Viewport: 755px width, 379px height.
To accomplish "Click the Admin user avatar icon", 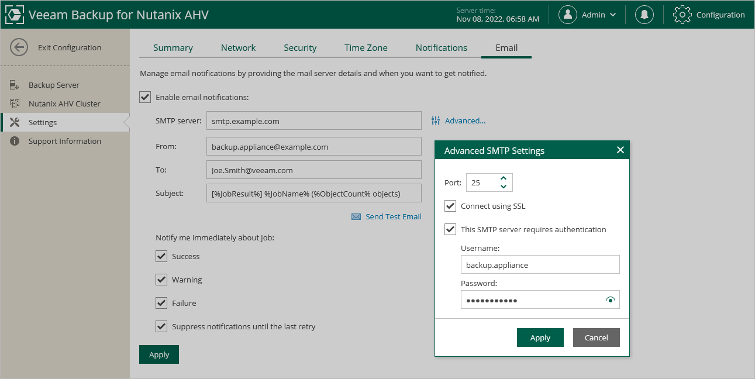I will [x=568, y=15].
